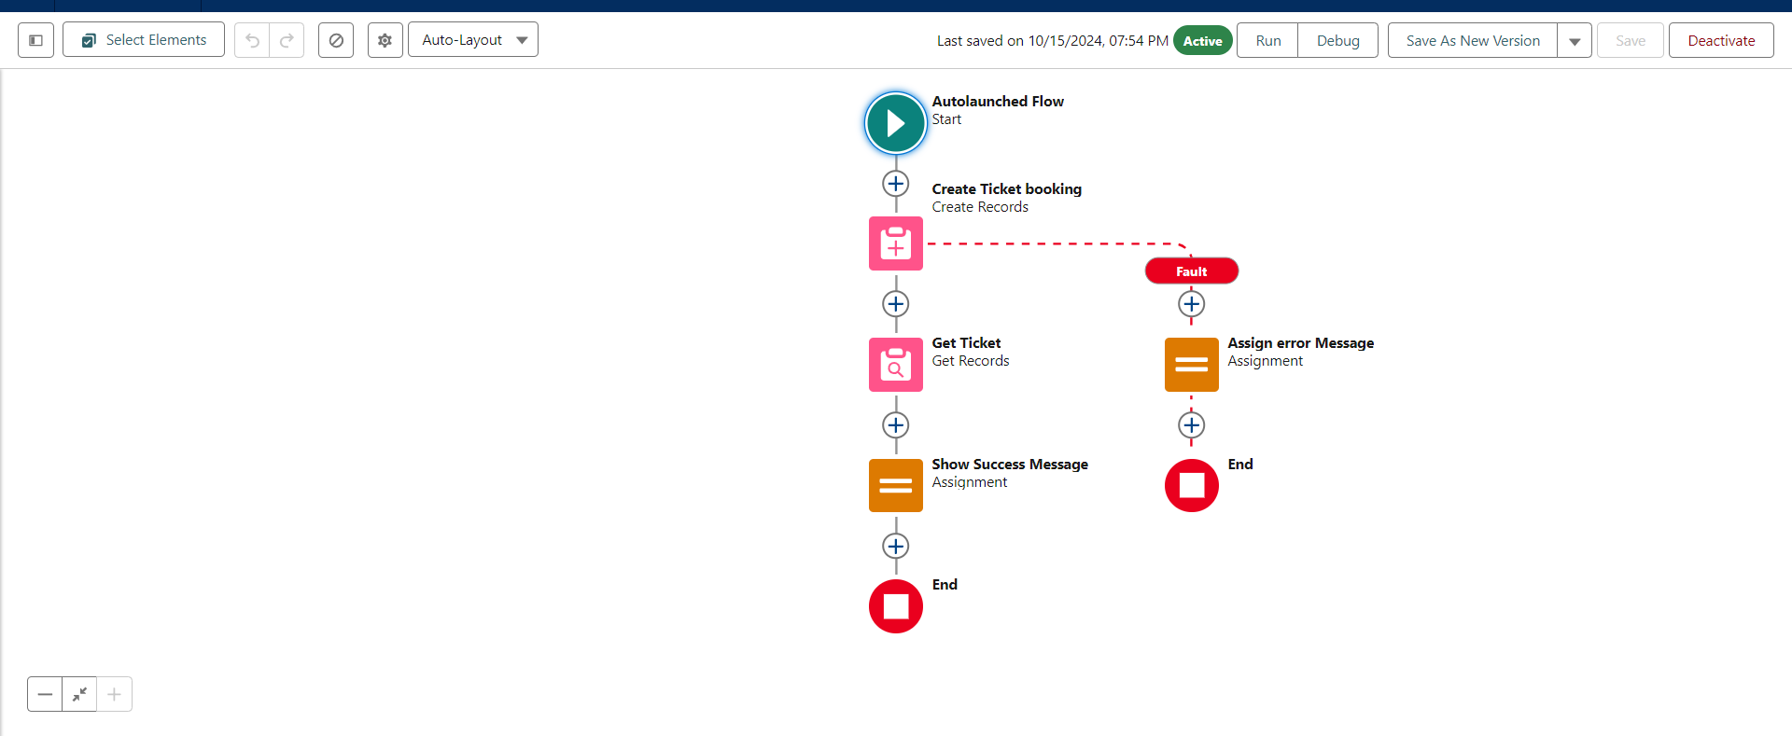Click the Deactivate button
The height and width of the screenshot is (736, 1792).
(1721, 41)
